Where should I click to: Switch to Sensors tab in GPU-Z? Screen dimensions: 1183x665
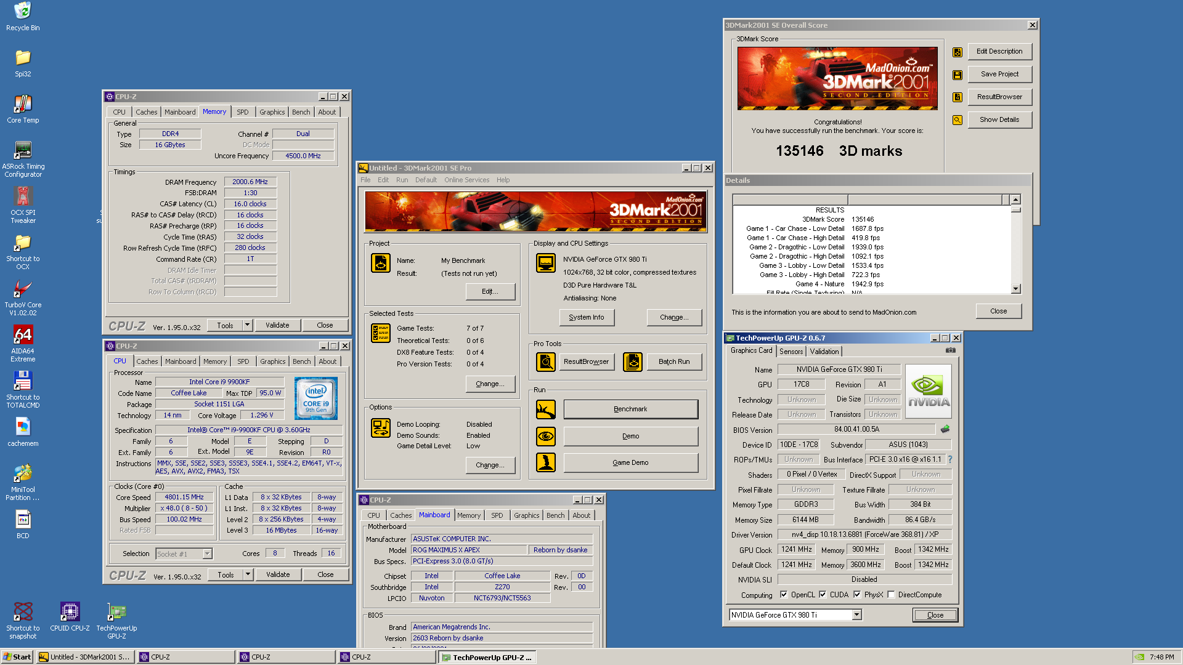click(x=791, y=352)
